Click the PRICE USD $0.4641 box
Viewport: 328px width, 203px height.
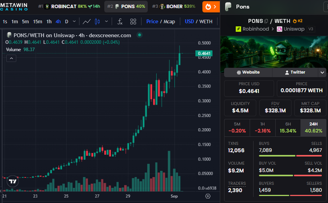pyautogui.click(x=249, y=88)
